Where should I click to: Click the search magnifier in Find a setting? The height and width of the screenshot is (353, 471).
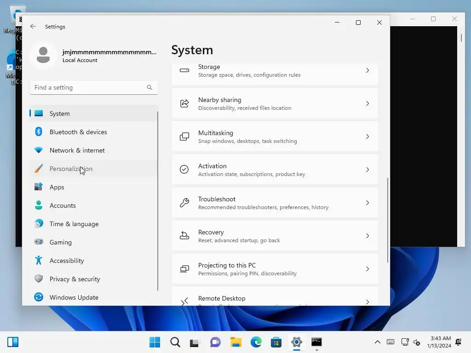(149, 87)
